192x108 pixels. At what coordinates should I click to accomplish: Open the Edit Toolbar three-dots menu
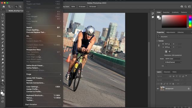tap(3, 87)
